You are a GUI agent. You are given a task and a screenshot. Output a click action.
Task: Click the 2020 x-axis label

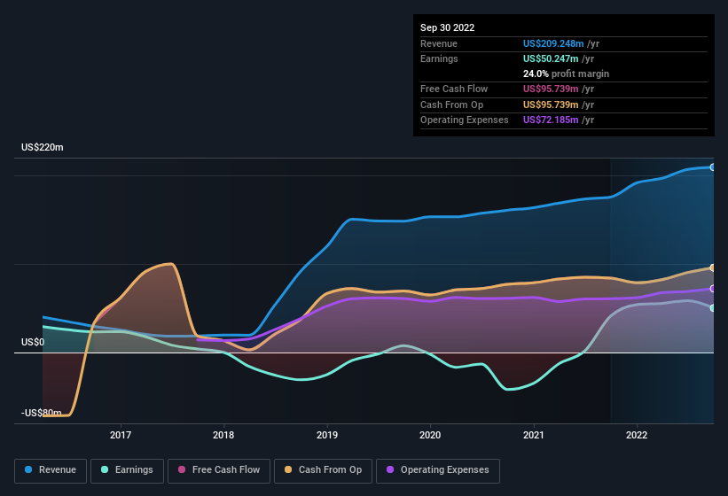pyautogui.click(x=430, y=435)
